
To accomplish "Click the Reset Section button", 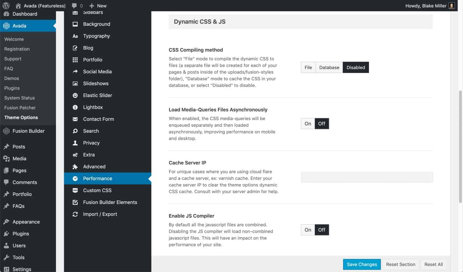I will [x=400, y=264].
